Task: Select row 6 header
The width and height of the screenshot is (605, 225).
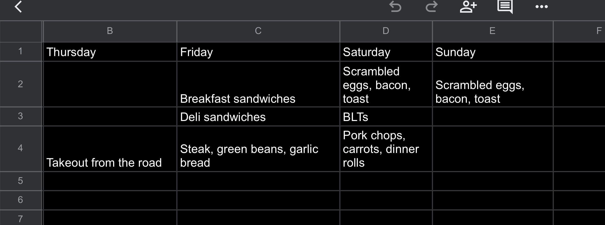Action: coord(20,200)
